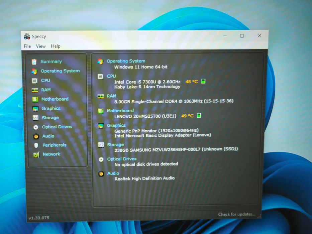
Task: Click Kaby Lake-R 14nm Technology text
Action: click(147, 87)
